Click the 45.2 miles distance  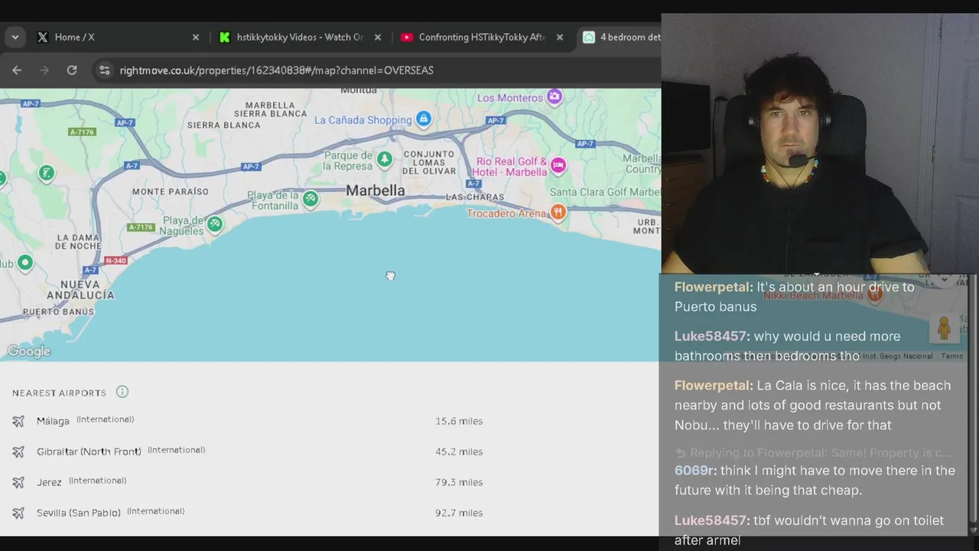[459, 452]
